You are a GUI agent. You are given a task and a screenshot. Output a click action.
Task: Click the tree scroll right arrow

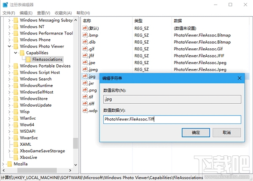coord(70,170)
